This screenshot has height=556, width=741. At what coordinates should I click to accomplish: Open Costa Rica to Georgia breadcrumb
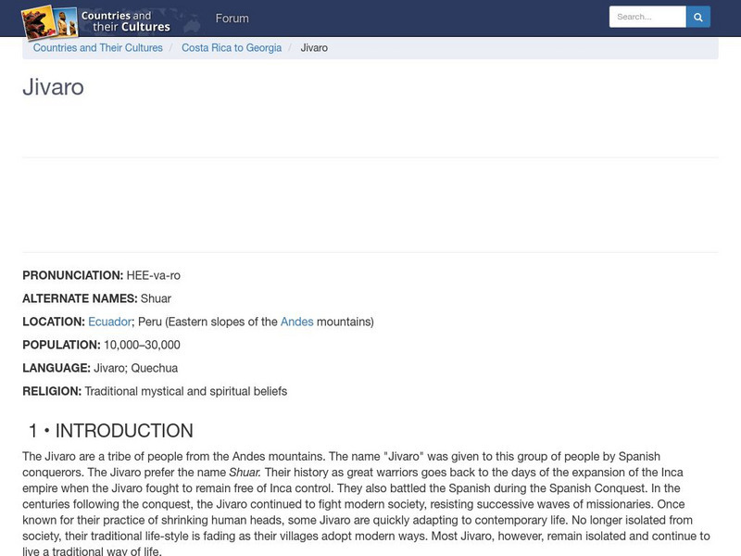click(x=232, y=48)
